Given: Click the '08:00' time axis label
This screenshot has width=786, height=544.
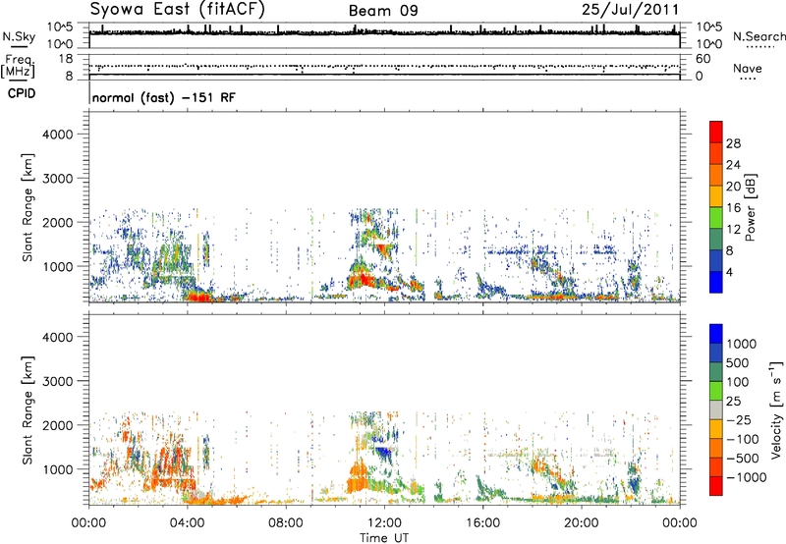Looking at the screenshot, I should pos(286,523).
